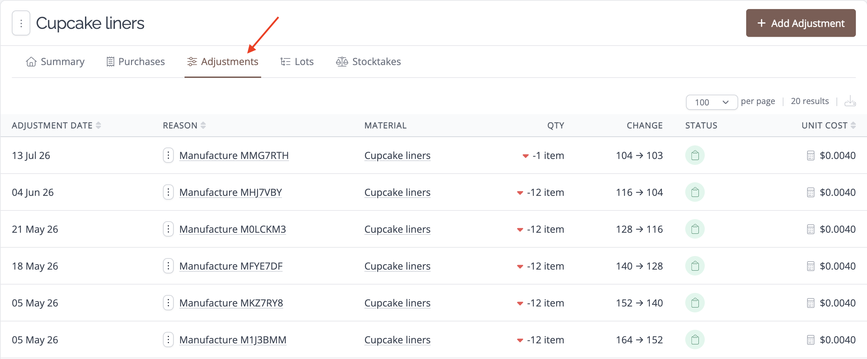Screen dimensions: 867x359
Task: Switch to the Summary tab
Action: [x=55, y=62]
